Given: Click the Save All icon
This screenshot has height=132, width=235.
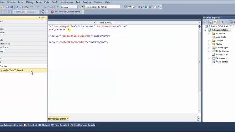Looking at the screenshot, I should [11, 7].
